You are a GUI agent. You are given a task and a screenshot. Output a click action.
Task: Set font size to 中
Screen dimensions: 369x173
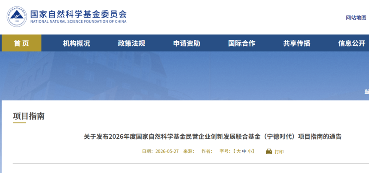244,152
